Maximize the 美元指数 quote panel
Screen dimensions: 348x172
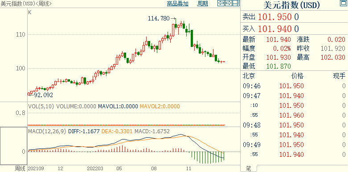pyautogui.click(x=343, y=3)
